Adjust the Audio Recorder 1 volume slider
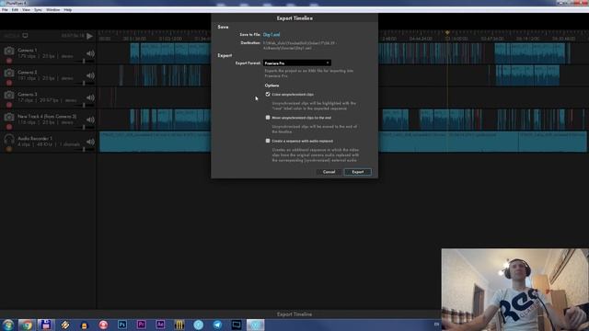This screenshot has height=331, width=589. [84, 149]
